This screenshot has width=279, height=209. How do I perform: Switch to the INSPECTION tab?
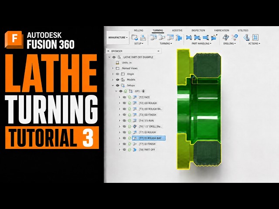pos(198,30)
